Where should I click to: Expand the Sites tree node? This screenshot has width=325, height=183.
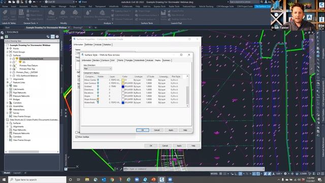[x=8, y=86]
